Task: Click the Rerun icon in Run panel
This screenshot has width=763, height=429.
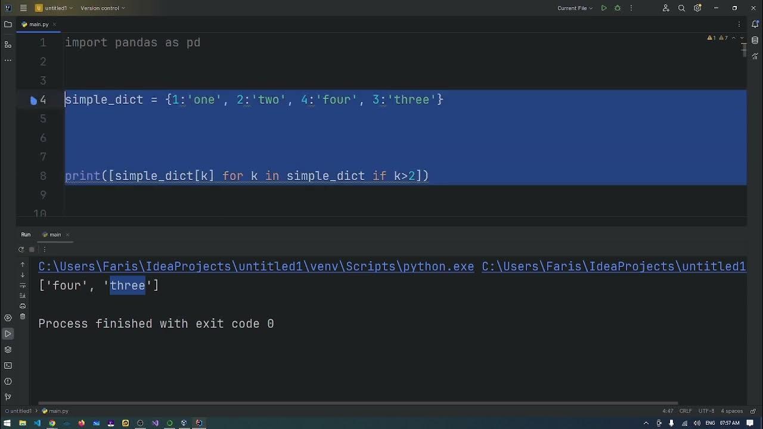Action: [x=21, y=250]
